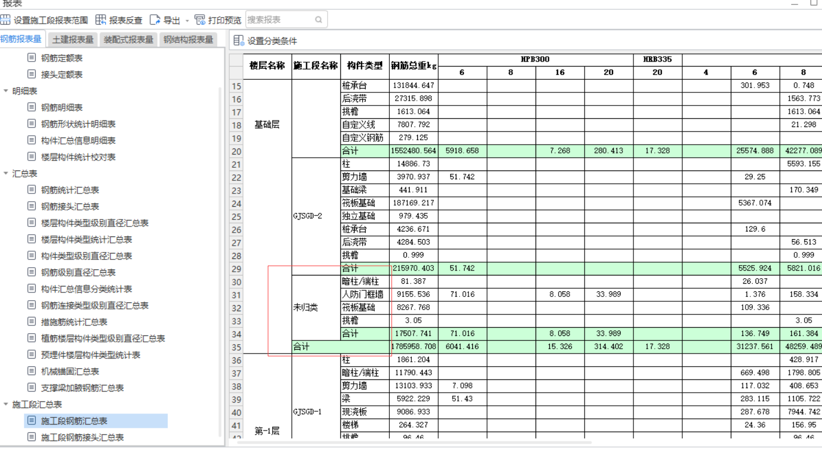This screenshot has width=822, height=463.
Task: Switch to the 装配式报表量 tab
Action: (x=128, y=40)
